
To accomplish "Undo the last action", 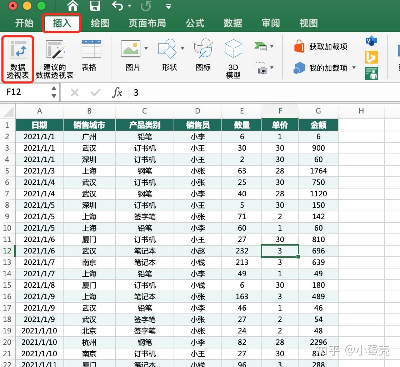I will coord(117,6).
